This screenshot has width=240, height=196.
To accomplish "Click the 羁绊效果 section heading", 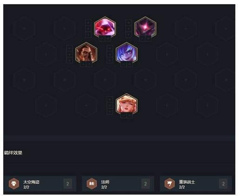I will [x=13, y=153].
